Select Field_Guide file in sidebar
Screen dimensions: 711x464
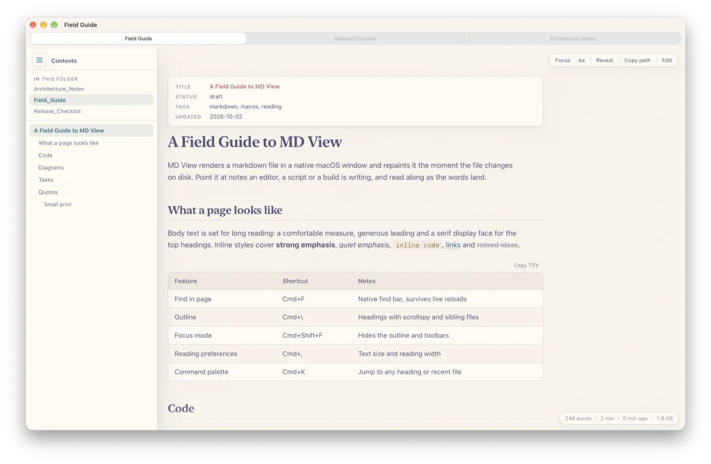(91, 100)
